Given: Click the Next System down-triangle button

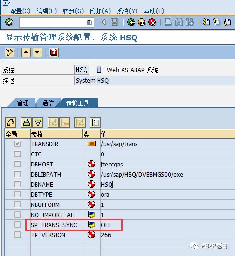Looking at the screenshot, I should pos(37,52).
